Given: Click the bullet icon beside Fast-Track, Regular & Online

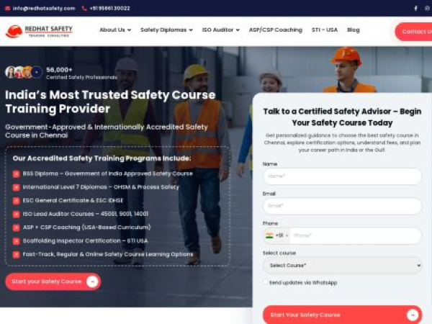Looking at the screenshot, I should (17, 255).
